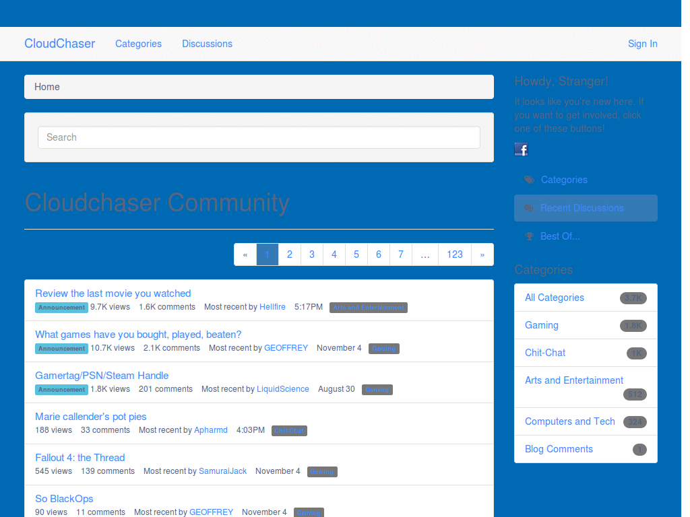
Task: Click Arts and Entertainment tag on movie thread
Action: click(x=369, y=308)
